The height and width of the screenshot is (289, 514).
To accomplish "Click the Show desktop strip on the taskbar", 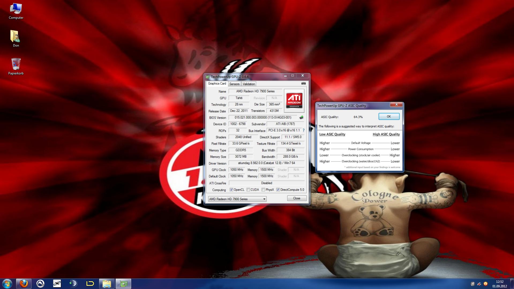I will [x=512, y=284].
